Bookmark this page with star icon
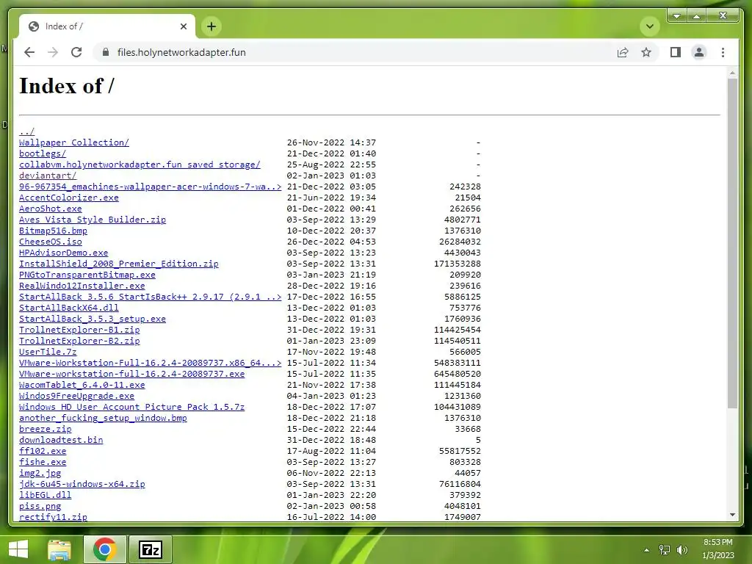This screenshot has width=752, height=564. (646, 52)
